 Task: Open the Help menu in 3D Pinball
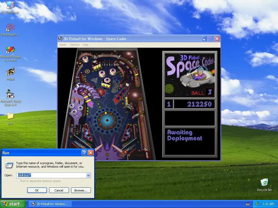[86, 45]
